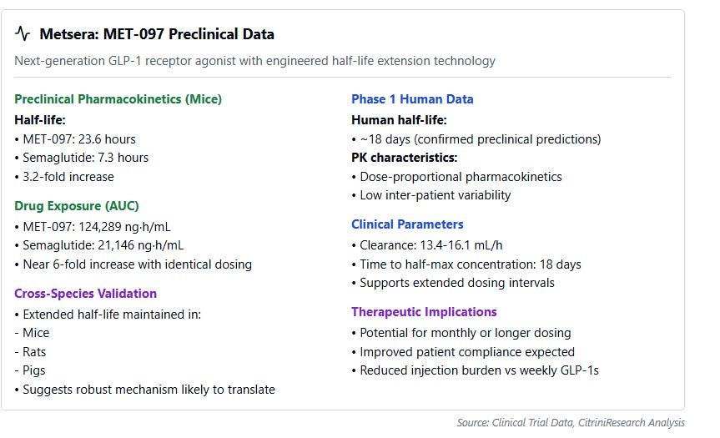Click the Drug Exposure (AUC) heading
The image size is (720, 438).
[77, 206]
